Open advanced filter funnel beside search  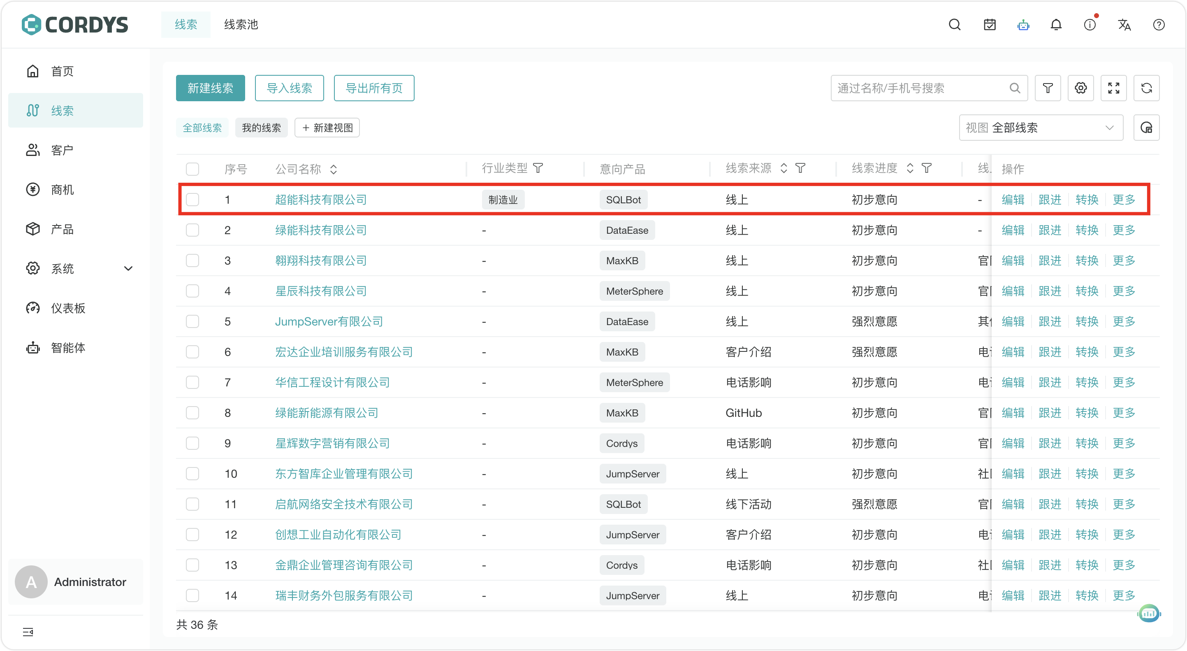click(1048, 88)
